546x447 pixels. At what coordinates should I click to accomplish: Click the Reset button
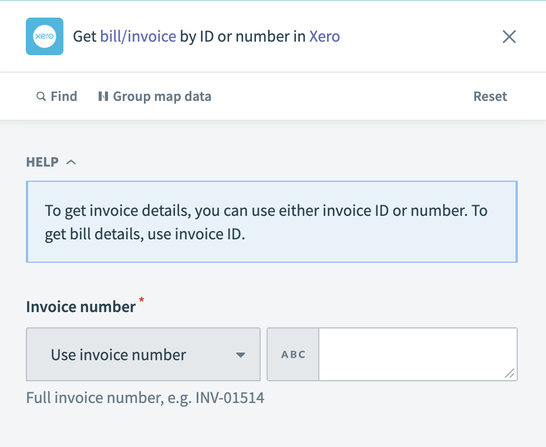coord(490,96)
